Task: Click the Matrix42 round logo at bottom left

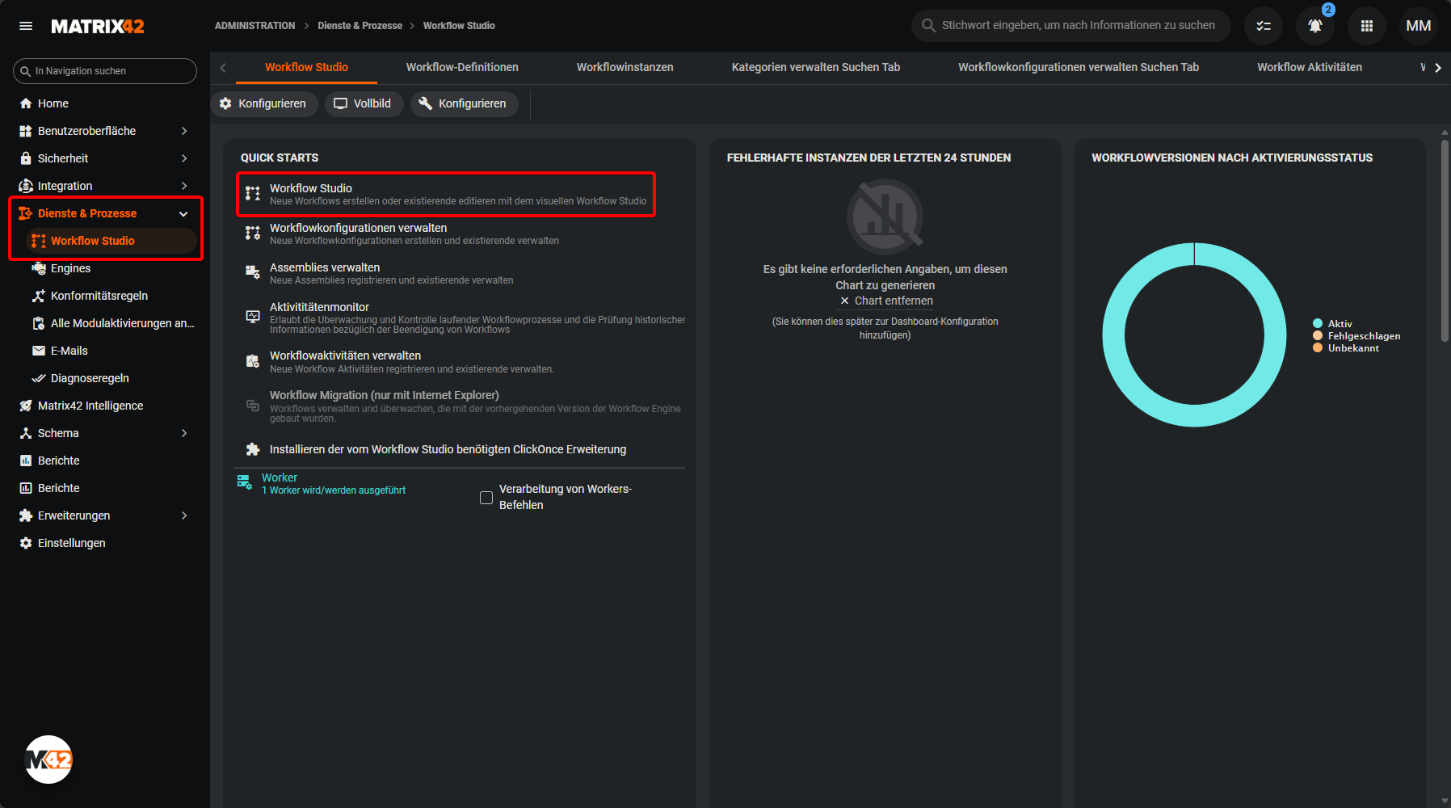Action: [48, 760]
